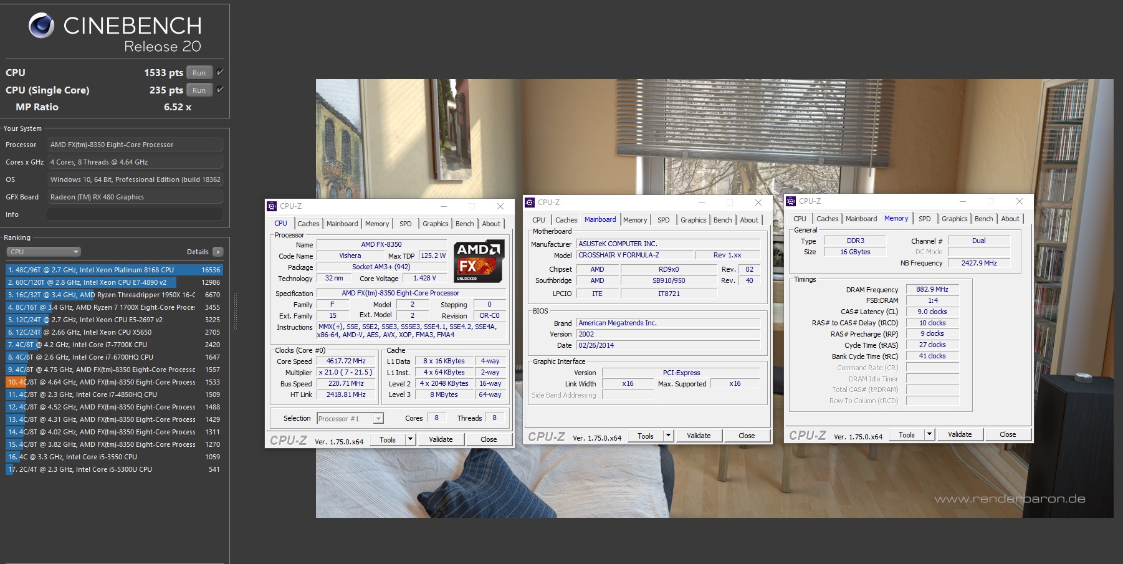Expand Tools dropdown arrow in Mainboard window
The image size is (1123, 564).
tap(668, 436)
